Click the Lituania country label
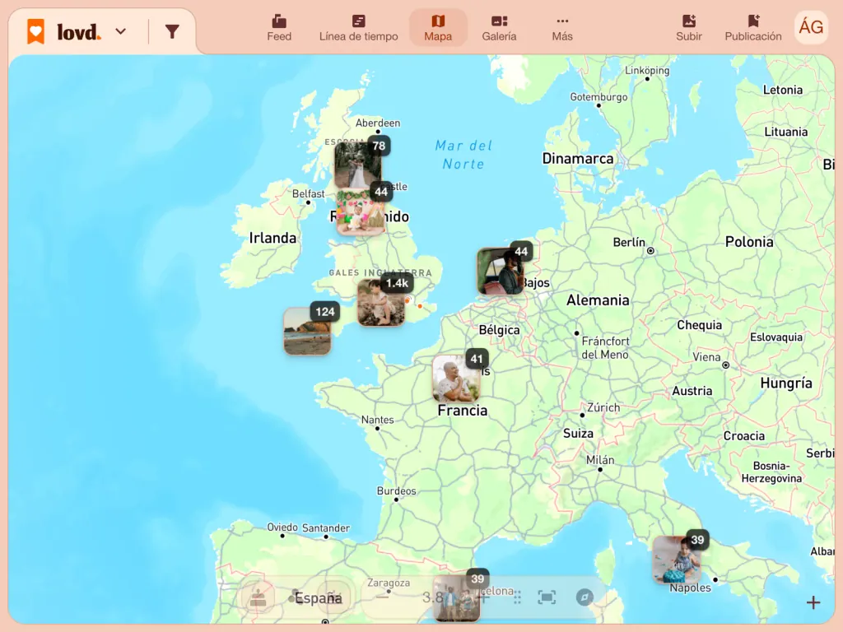 point(786,132)
